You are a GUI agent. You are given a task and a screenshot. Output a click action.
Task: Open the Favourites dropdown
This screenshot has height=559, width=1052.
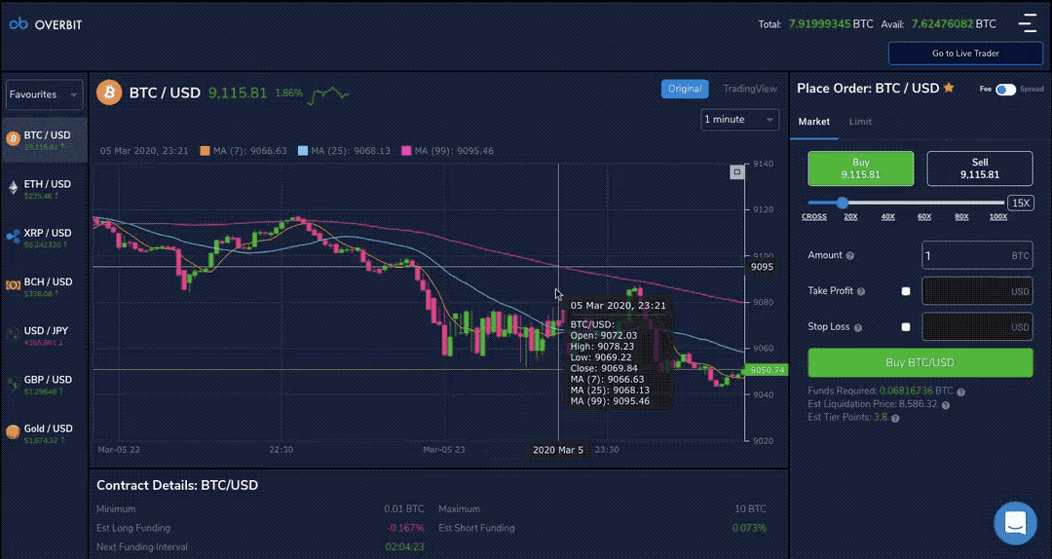[44, 94]
